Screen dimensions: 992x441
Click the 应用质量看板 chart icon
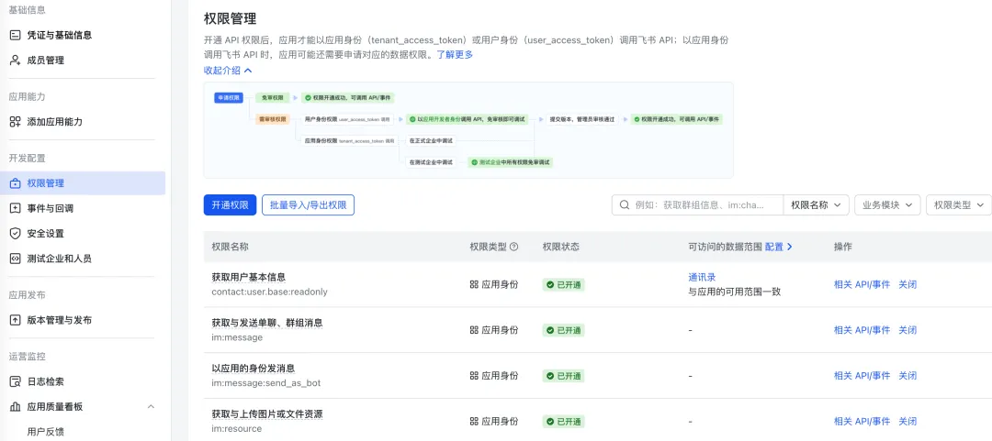coord(16,407)
